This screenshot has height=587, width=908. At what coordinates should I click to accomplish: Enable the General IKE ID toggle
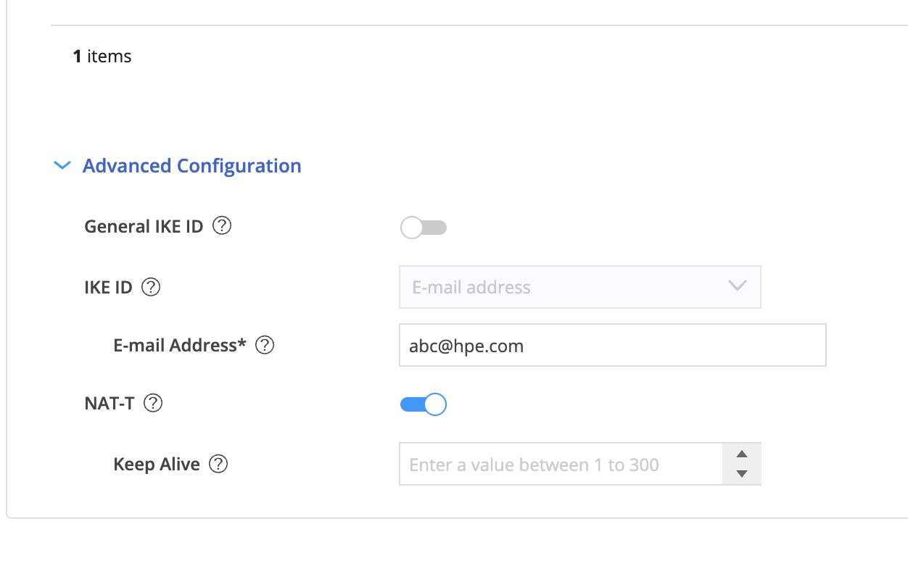424,228
